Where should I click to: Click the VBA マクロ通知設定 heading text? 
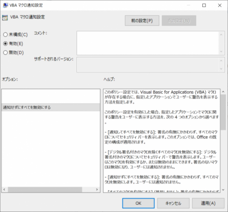click(28, 17)
